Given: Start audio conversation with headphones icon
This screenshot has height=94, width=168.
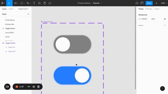Looking at the screenshot, I should coord(137,3).
